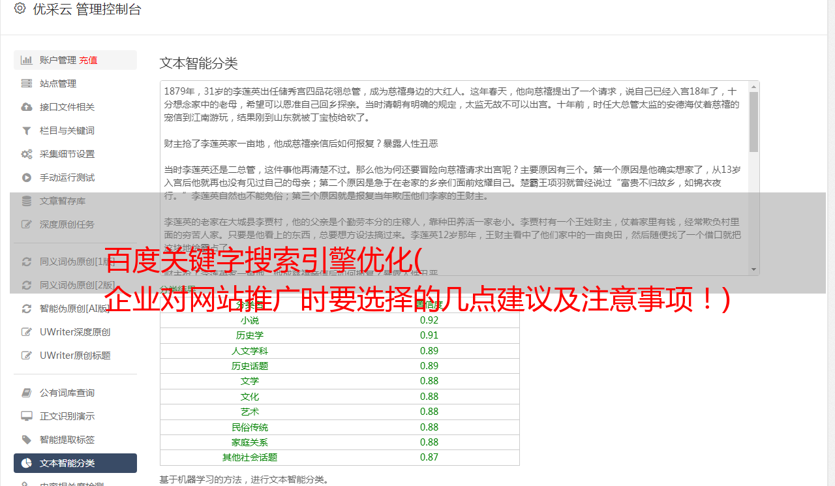Click the 艺术 category cell
The width and height of the screenshot is (835, 486).
(x=250, y=412)
